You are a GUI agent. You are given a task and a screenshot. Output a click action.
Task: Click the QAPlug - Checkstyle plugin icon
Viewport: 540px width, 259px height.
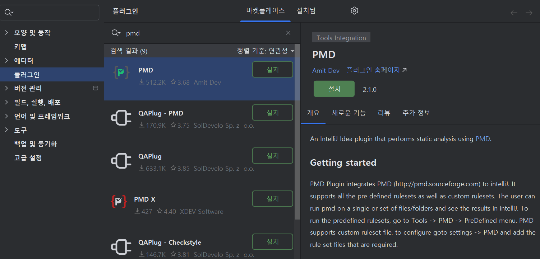tap(121, 246)
